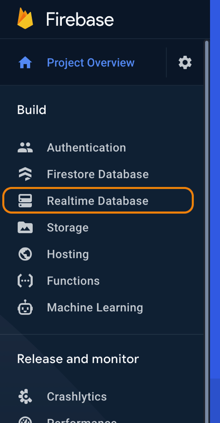The width and height of the screenshot is (220, 423).
Task: Click the Firebase flame logo
Action: click(25, 18)
